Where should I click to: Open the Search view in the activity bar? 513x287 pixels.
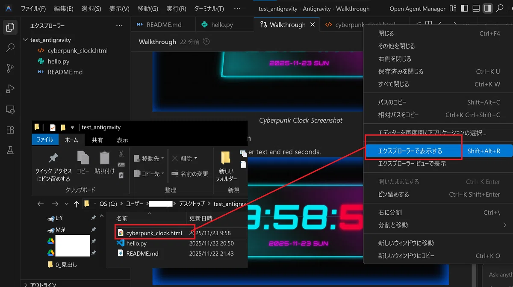pos(10,48)
